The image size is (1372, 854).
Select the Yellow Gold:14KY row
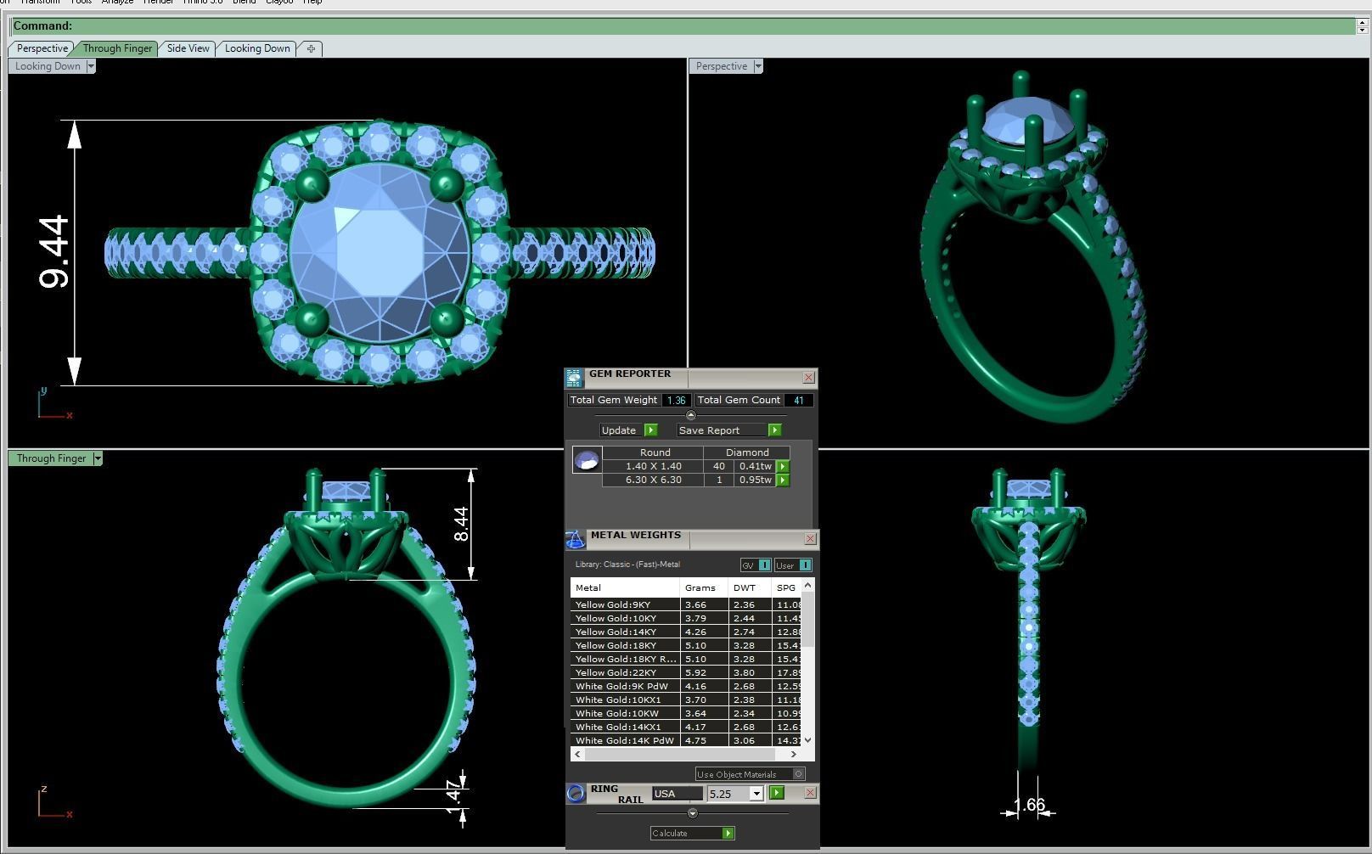coord(686,632)
